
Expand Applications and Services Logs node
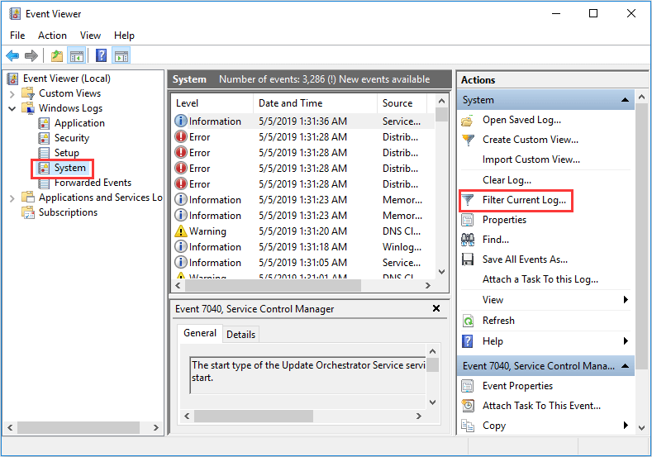[12, 198]
